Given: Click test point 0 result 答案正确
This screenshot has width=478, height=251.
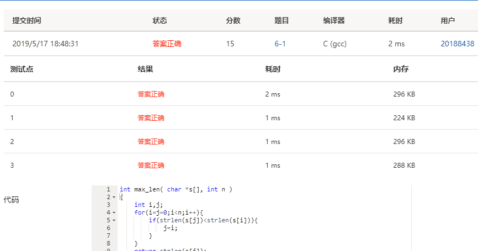Looking at the screenshot, I should 151,94.
